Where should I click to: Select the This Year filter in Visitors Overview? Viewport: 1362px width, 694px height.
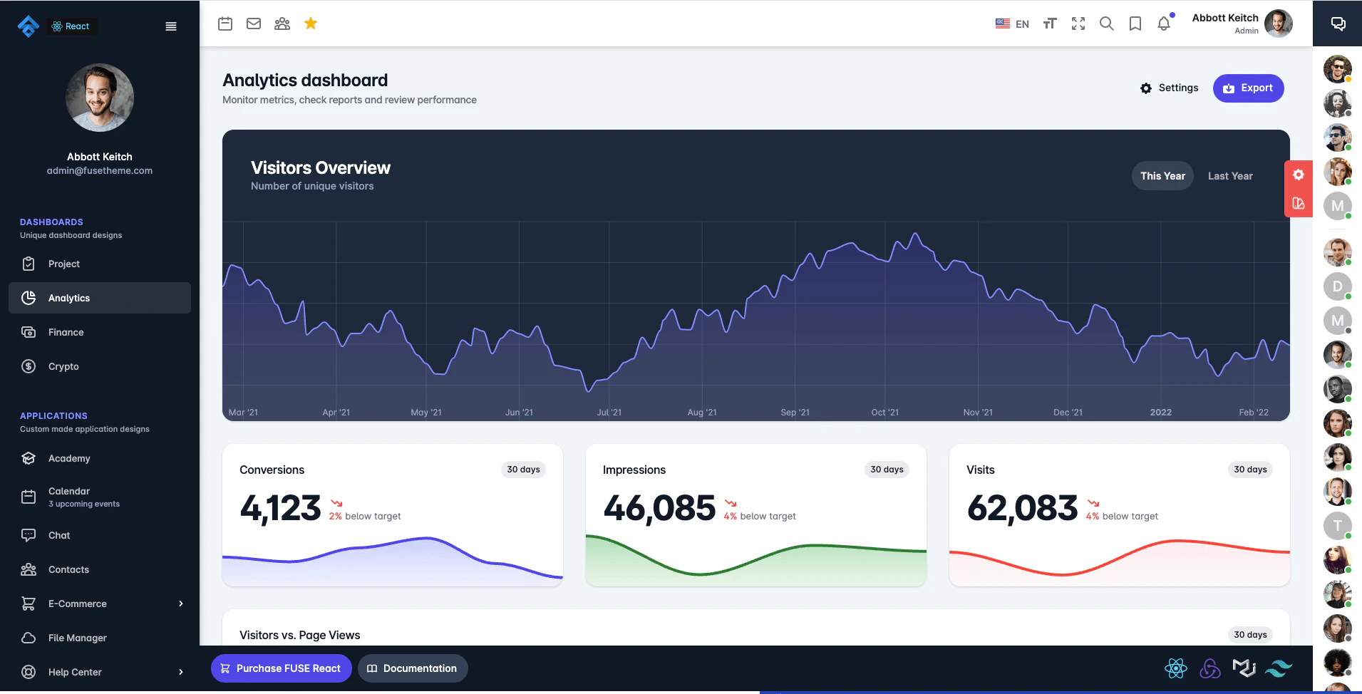pos(1162,175)
